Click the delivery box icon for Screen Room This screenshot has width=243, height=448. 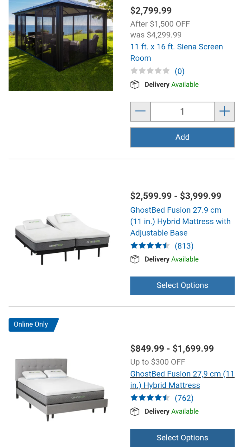[x=135, y=85]
